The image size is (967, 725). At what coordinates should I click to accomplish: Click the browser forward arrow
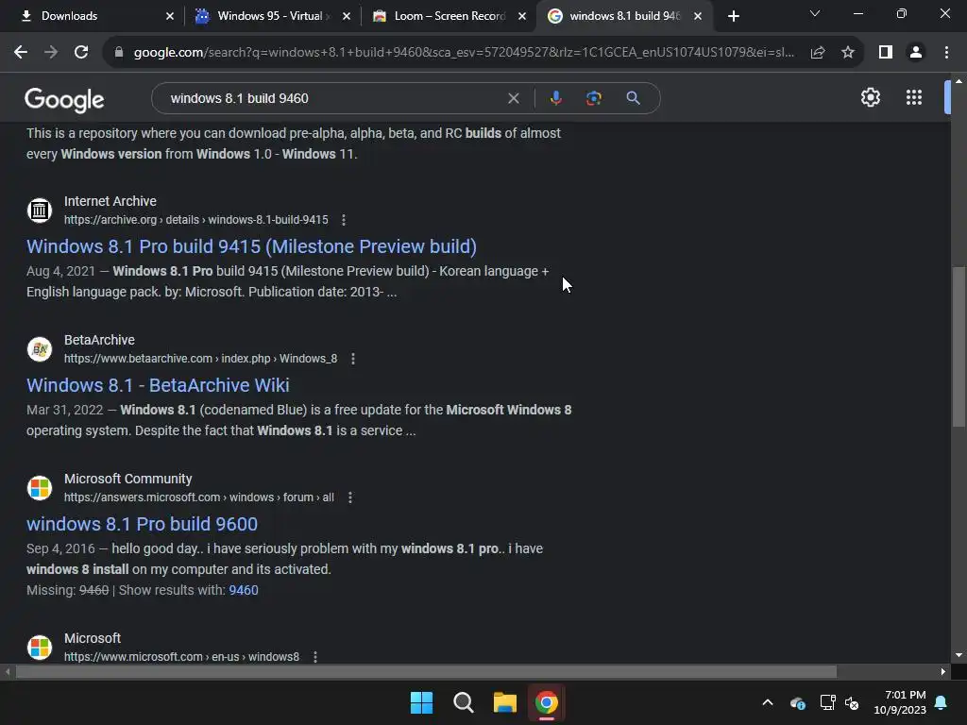click(51, 53)
